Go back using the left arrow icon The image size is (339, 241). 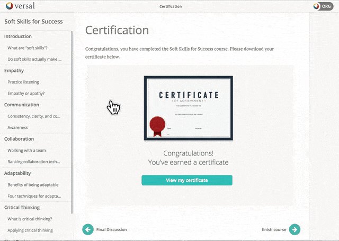[x=88, y=229]
